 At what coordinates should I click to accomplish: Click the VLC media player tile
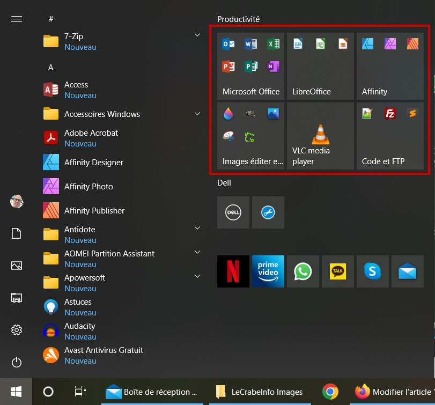[x=320, y=136]
